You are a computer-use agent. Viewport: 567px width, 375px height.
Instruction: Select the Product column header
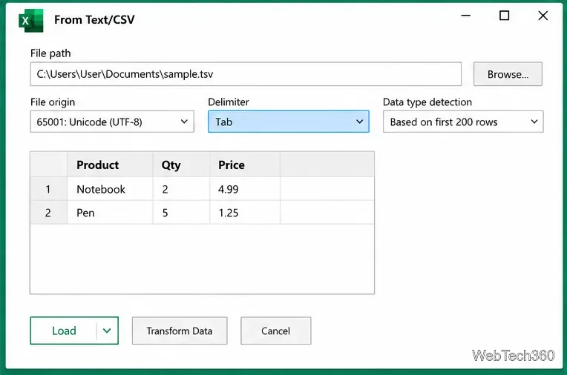110,165
